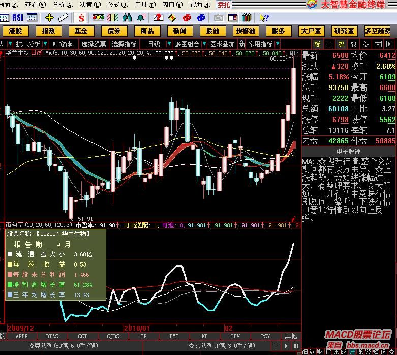Select the 评 tab in bottom-right strip
This screenshot has width=397, height=355.
352,352
